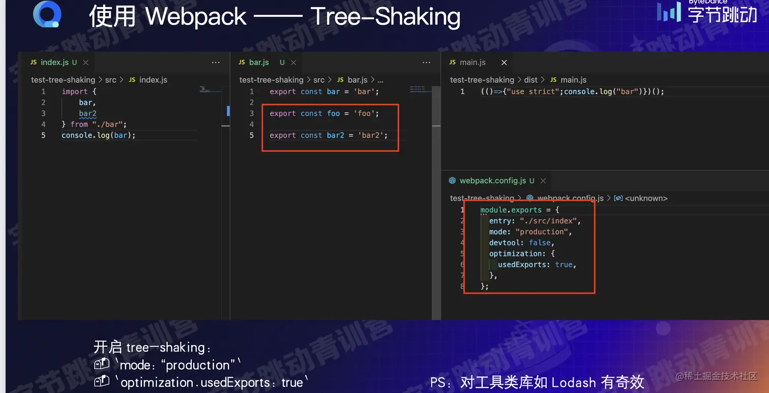Click "import {" on line 1 of index.js
The image size is (769, 393).
click(x=79, y=91)
